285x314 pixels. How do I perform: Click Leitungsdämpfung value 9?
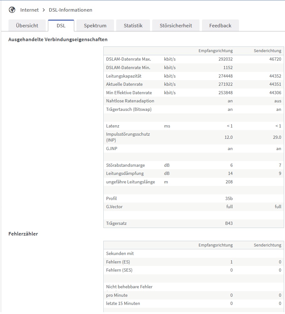(280, 173)
